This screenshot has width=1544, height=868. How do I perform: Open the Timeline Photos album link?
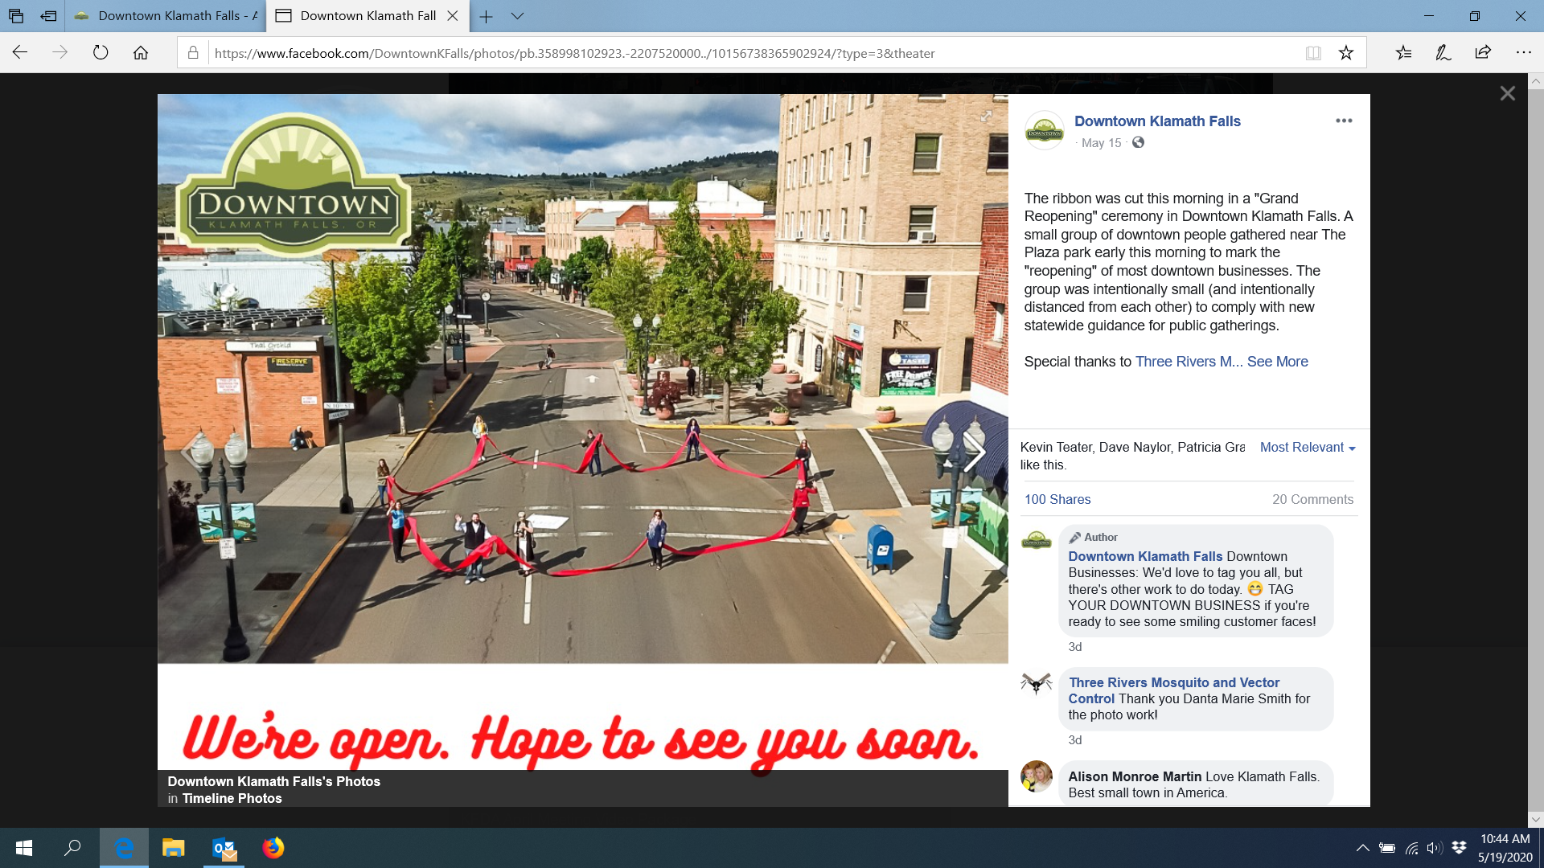(x=232, y=798)
